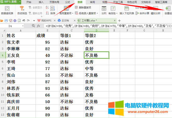This screenshot has width=172, height=118.
Task: Select the 成绩 header cell
Action: (48, 35)
